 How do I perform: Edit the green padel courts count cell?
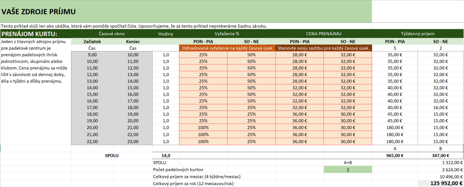[x=348, y=170]
